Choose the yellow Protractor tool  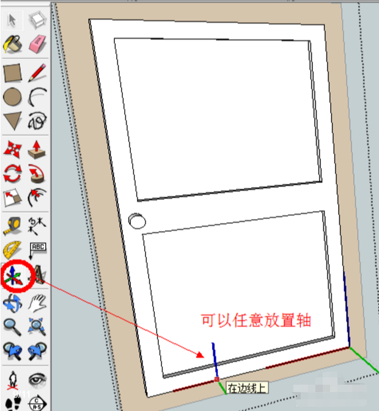12,250
